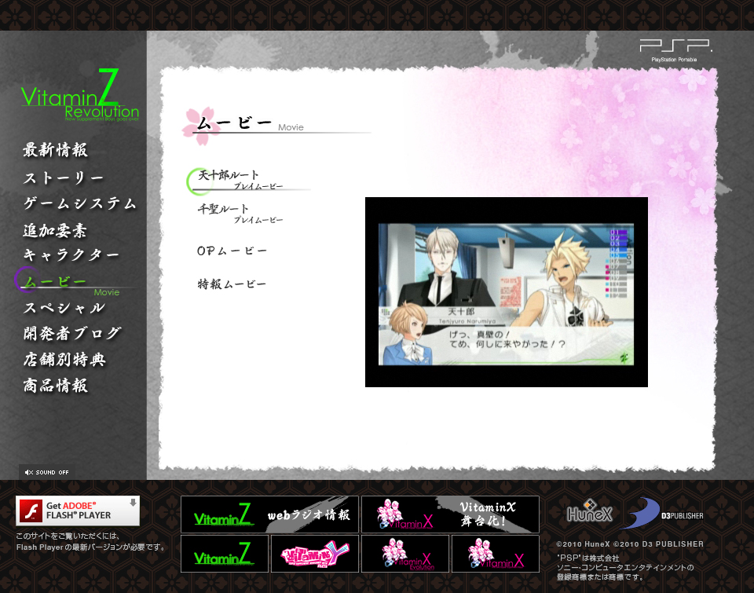
Task: Open the small plain VitaminX banner
Action: coord(496,554)
